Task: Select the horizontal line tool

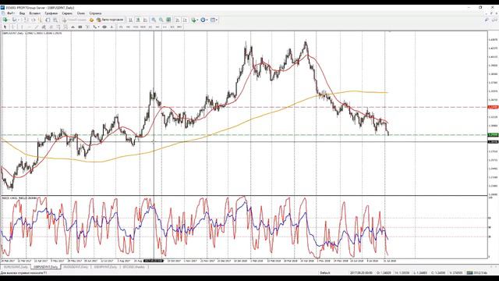Action: [29, 27]
